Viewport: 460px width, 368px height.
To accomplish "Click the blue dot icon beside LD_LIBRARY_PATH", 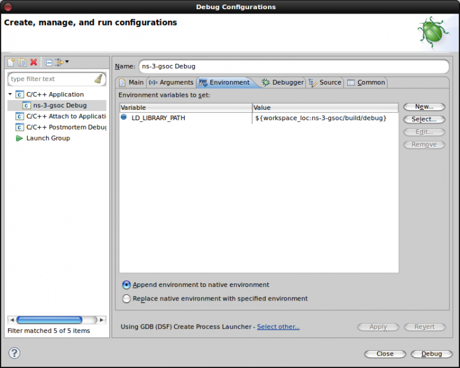I will pos(124,117).
